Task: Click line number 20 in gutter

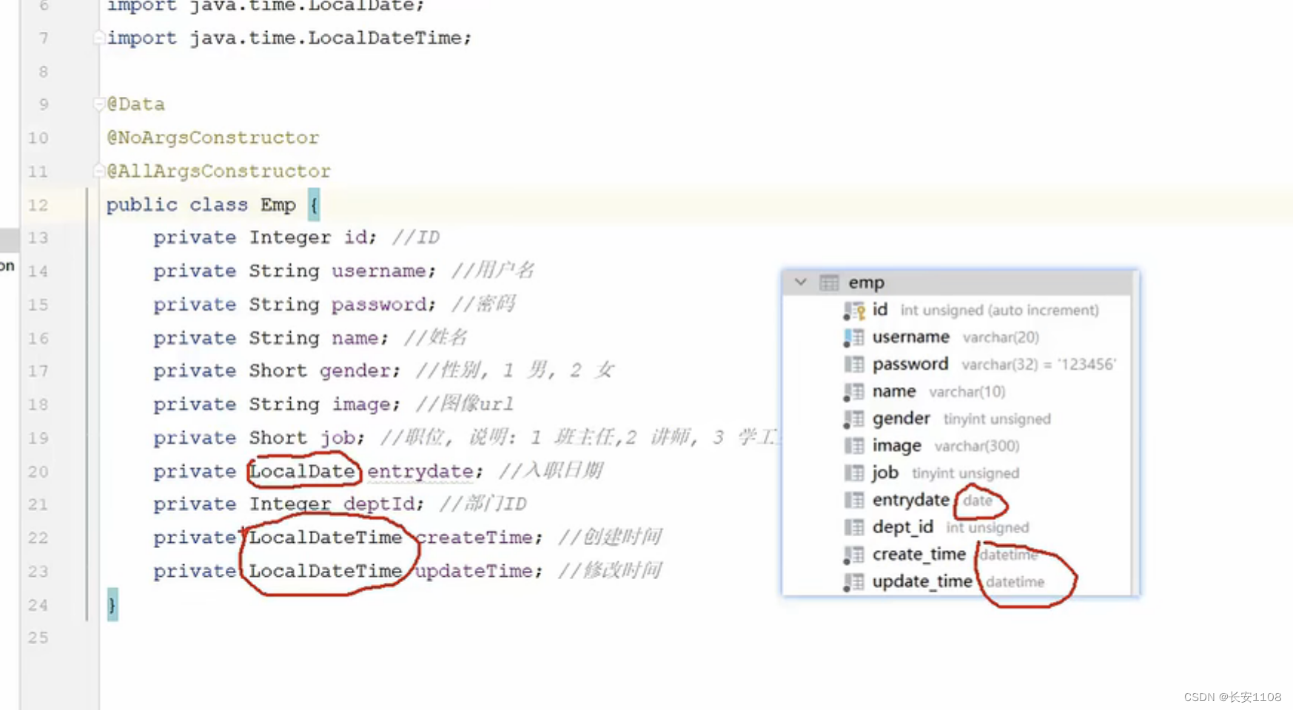Action: click(x=38, y=472)
